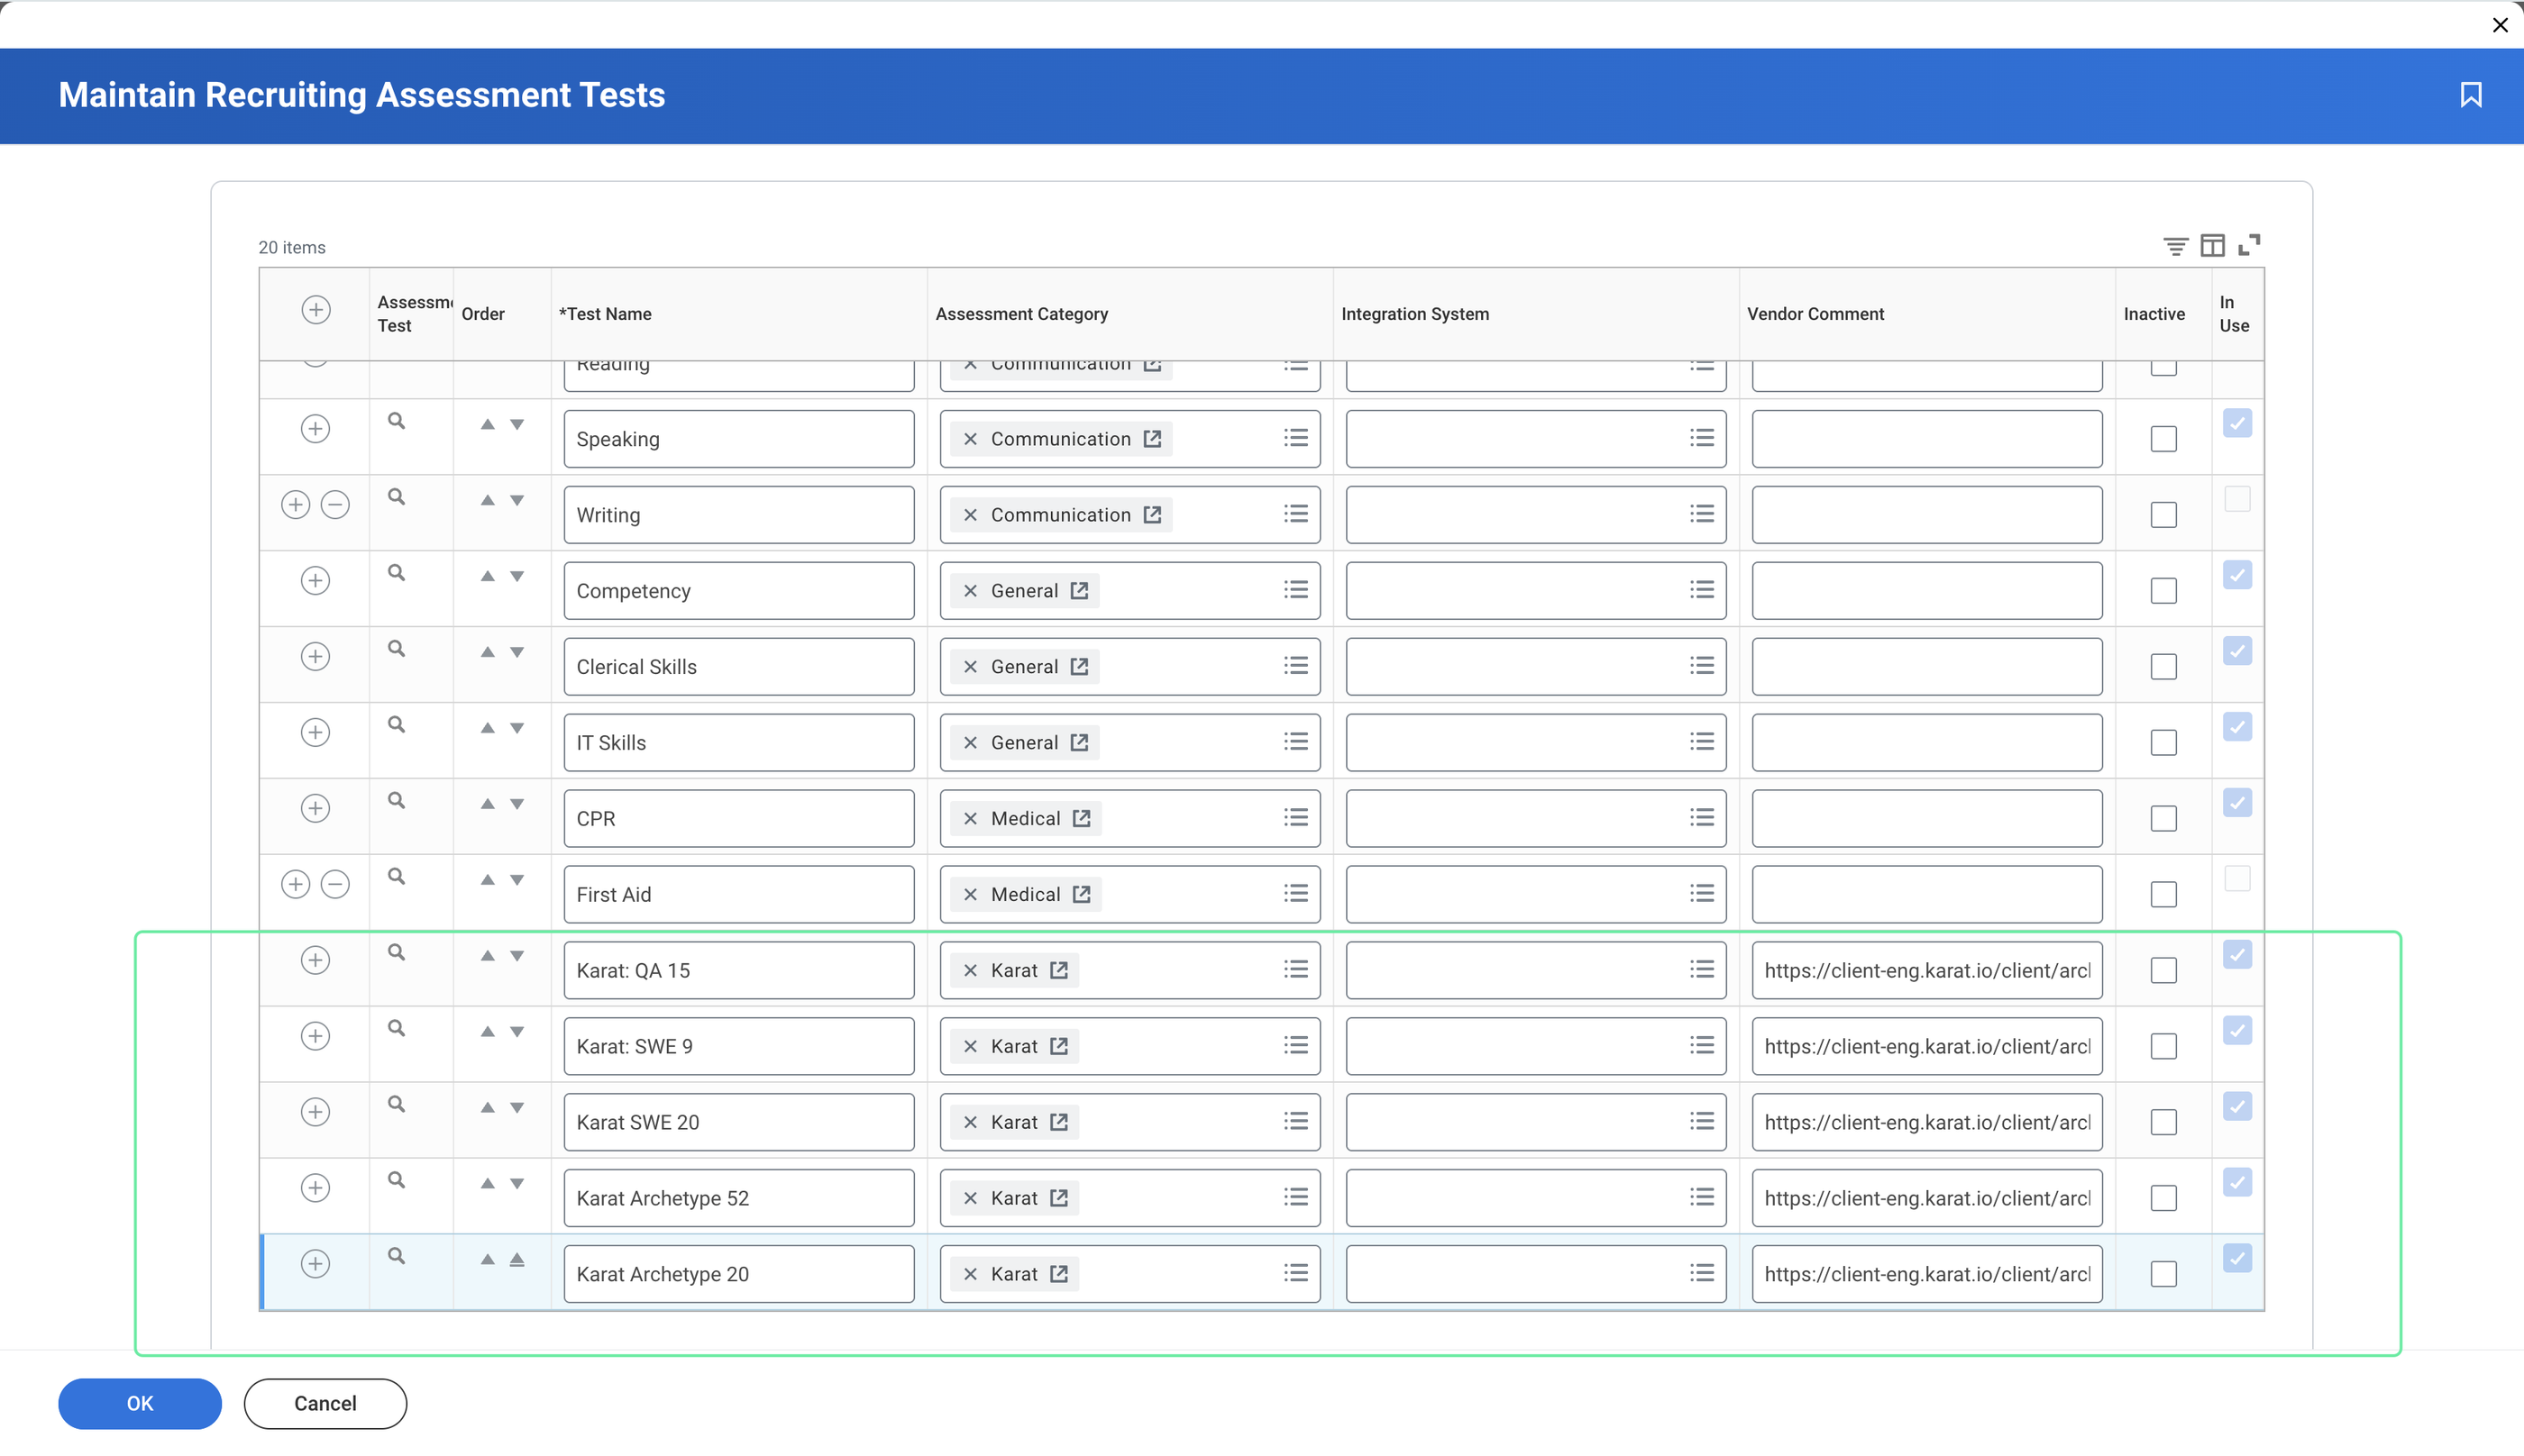
Task: Open magnifier lookup for CPR row
Action: 396,801
